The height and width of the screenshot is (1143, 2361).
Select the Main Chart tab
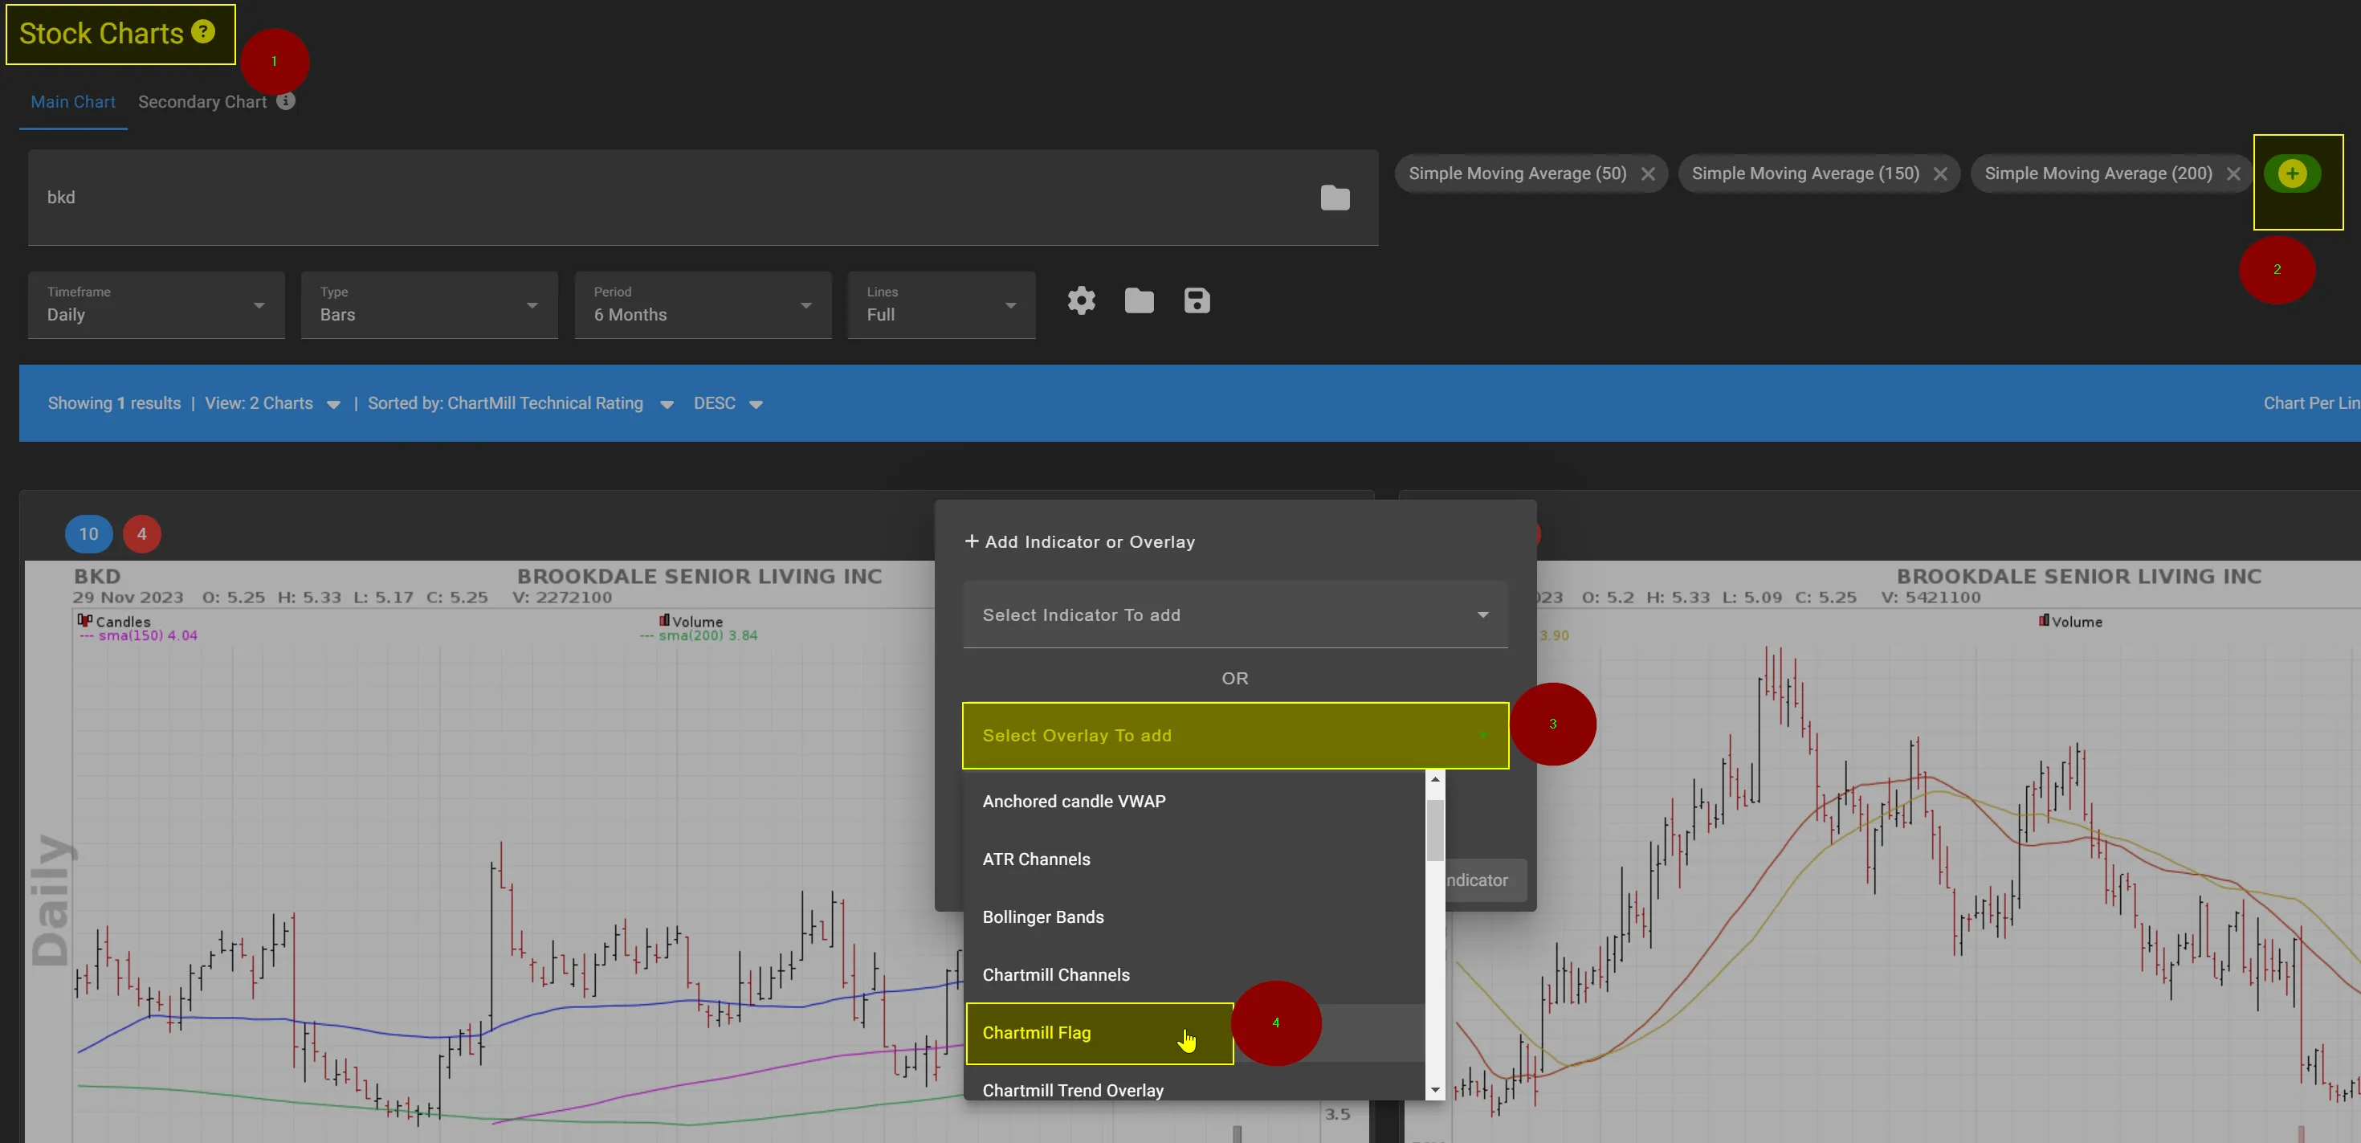pyautogui.click(x=72, y=102)
